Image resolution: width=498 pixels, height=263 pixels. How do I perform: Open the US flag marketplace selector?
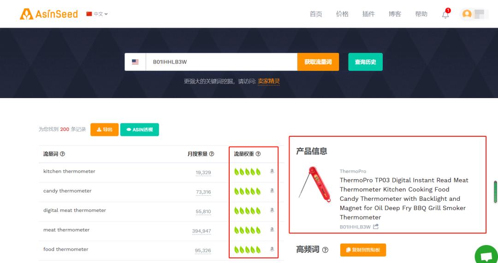point(135,62)
